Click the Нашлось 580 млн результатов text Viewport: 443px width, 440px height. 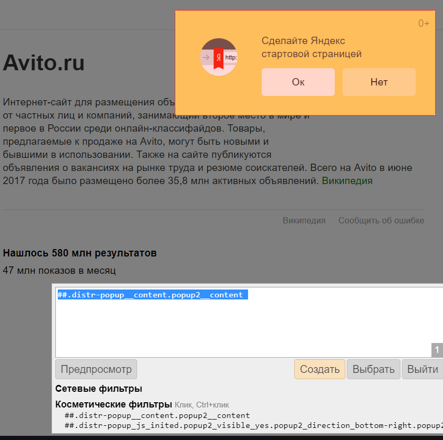click(x=80, y=253)
